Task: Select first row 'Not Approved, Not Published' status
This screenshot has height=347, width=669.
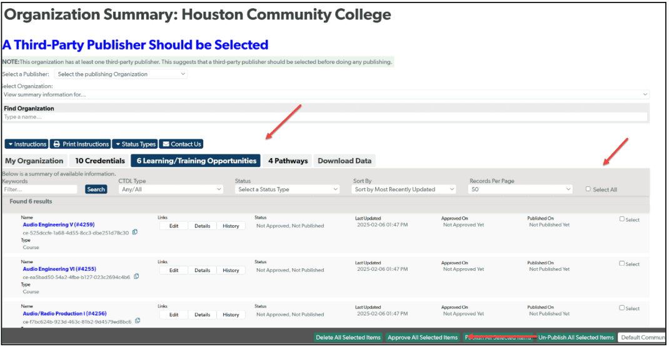Action: tap(290, 226)
